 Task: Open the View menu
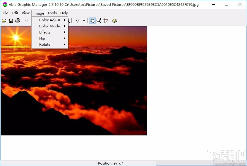pos(25,13)
